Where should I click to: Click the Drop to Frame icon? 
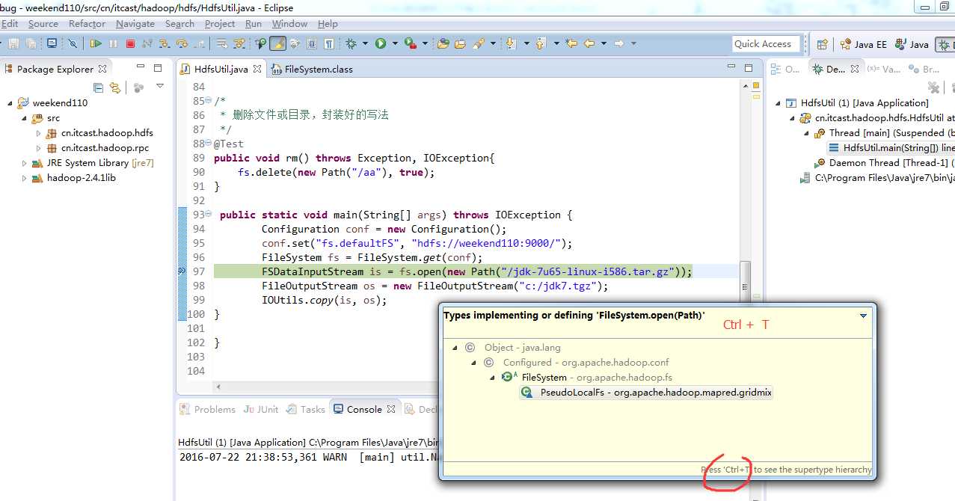[221, 43]
